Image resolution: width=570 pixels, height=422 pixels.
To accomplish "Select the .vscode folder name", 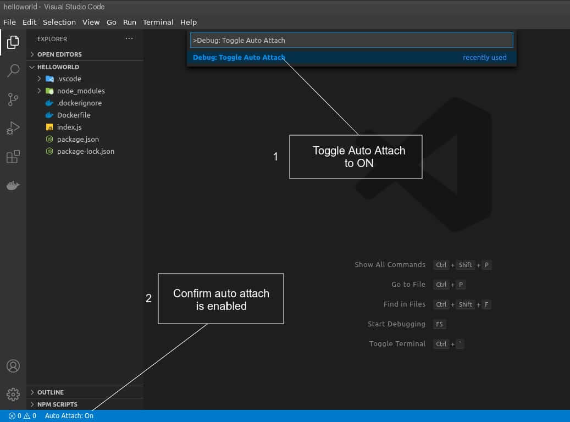I will tap(69, 79).
